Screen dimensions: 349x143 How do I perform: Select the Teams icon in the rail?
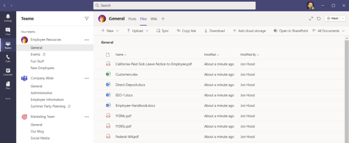(x=8, y=45)
